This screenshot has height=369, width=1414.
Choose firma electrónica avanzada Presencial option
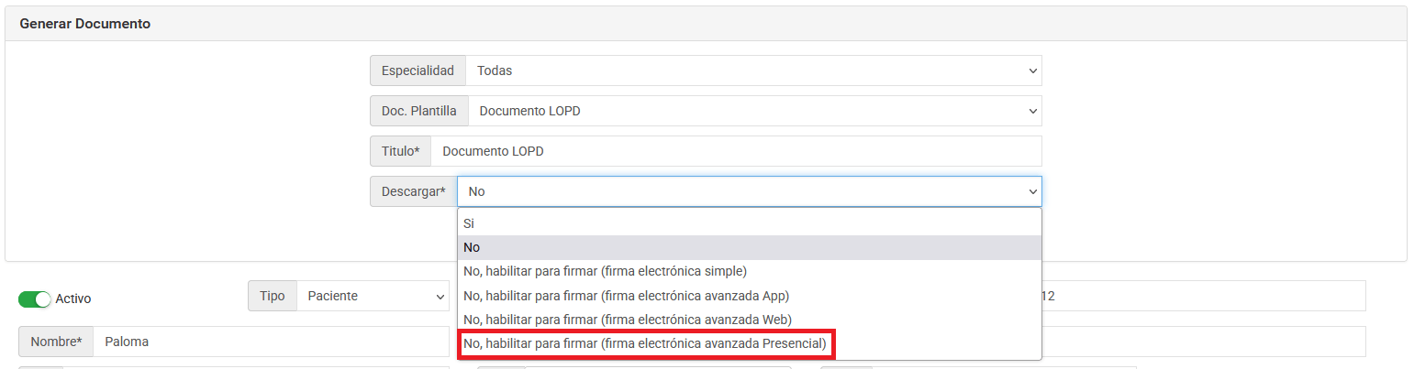749,343
